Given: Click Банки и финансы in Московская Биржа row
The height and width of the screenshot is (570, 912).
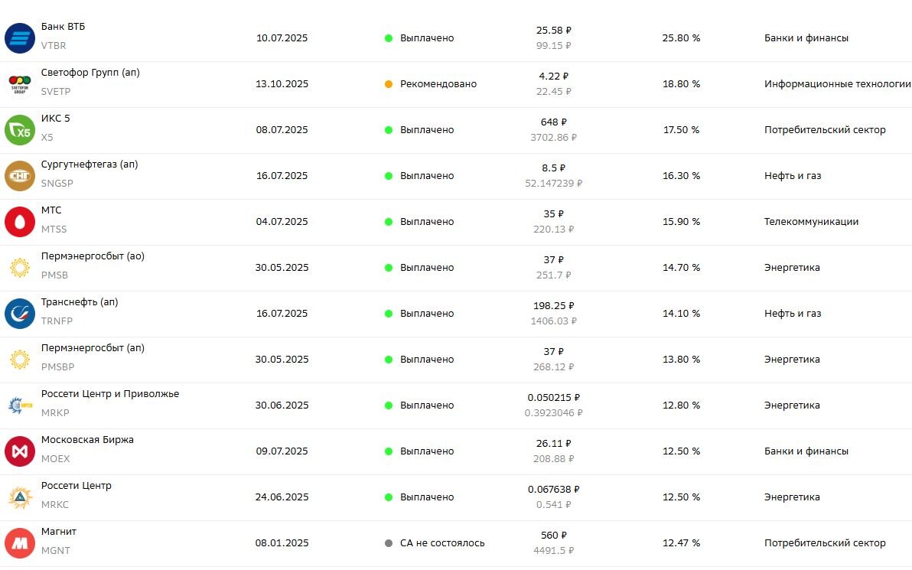Looking at the screenshot, I should tap(806, 452).
